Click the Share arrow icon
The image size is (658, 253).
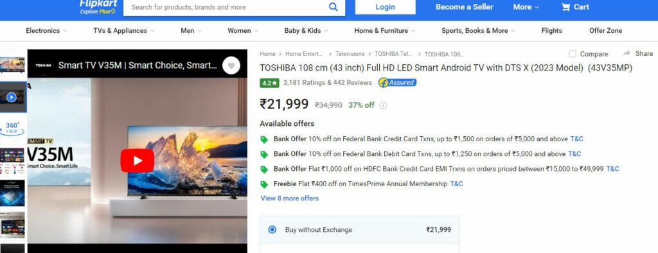(627, 53)
